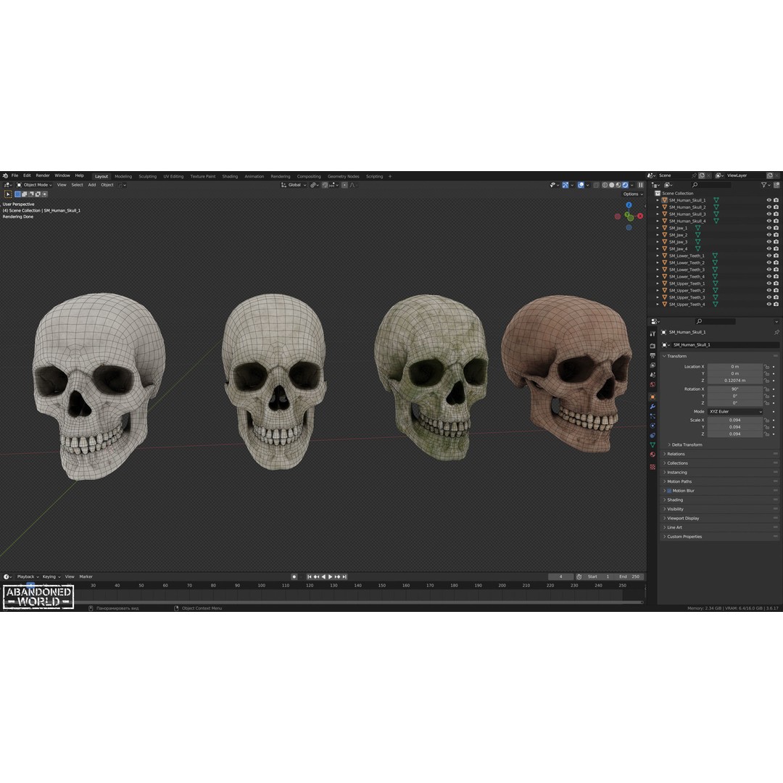Hide SM_Upper_Teeth_4 with eye icon
The height and width of the screenshot is (783, 783).
tap(769, 304)
